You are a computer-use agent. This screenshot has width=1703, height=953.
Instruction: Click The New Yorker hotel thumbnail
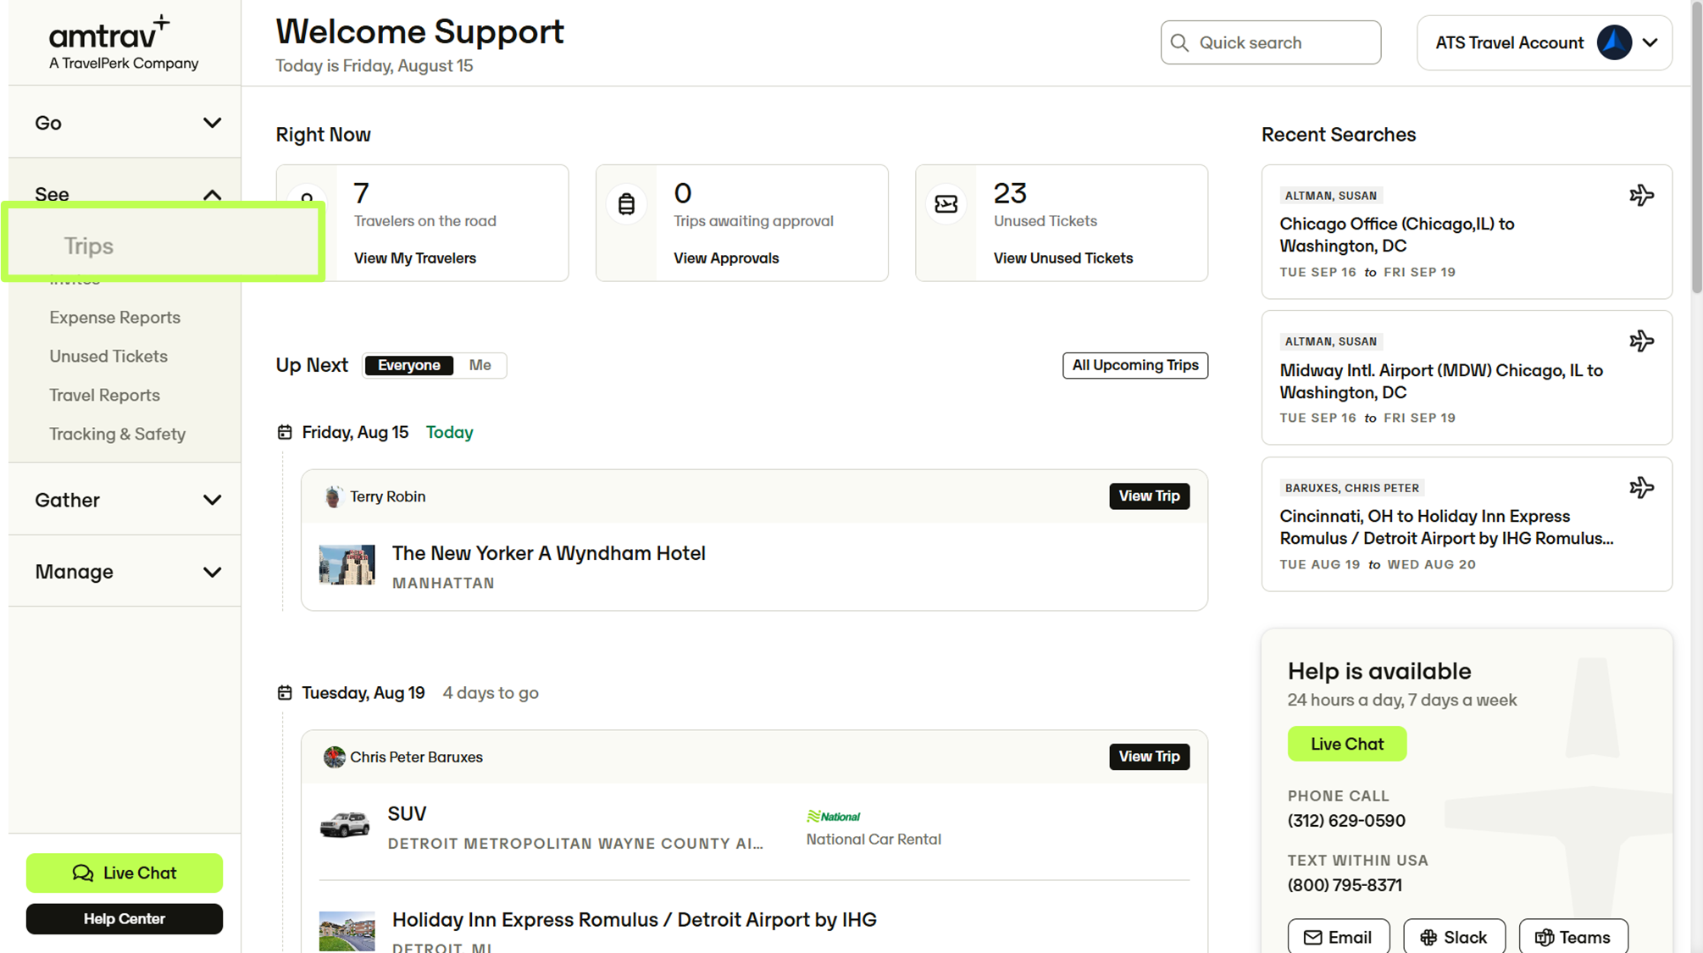pos(347,566)
